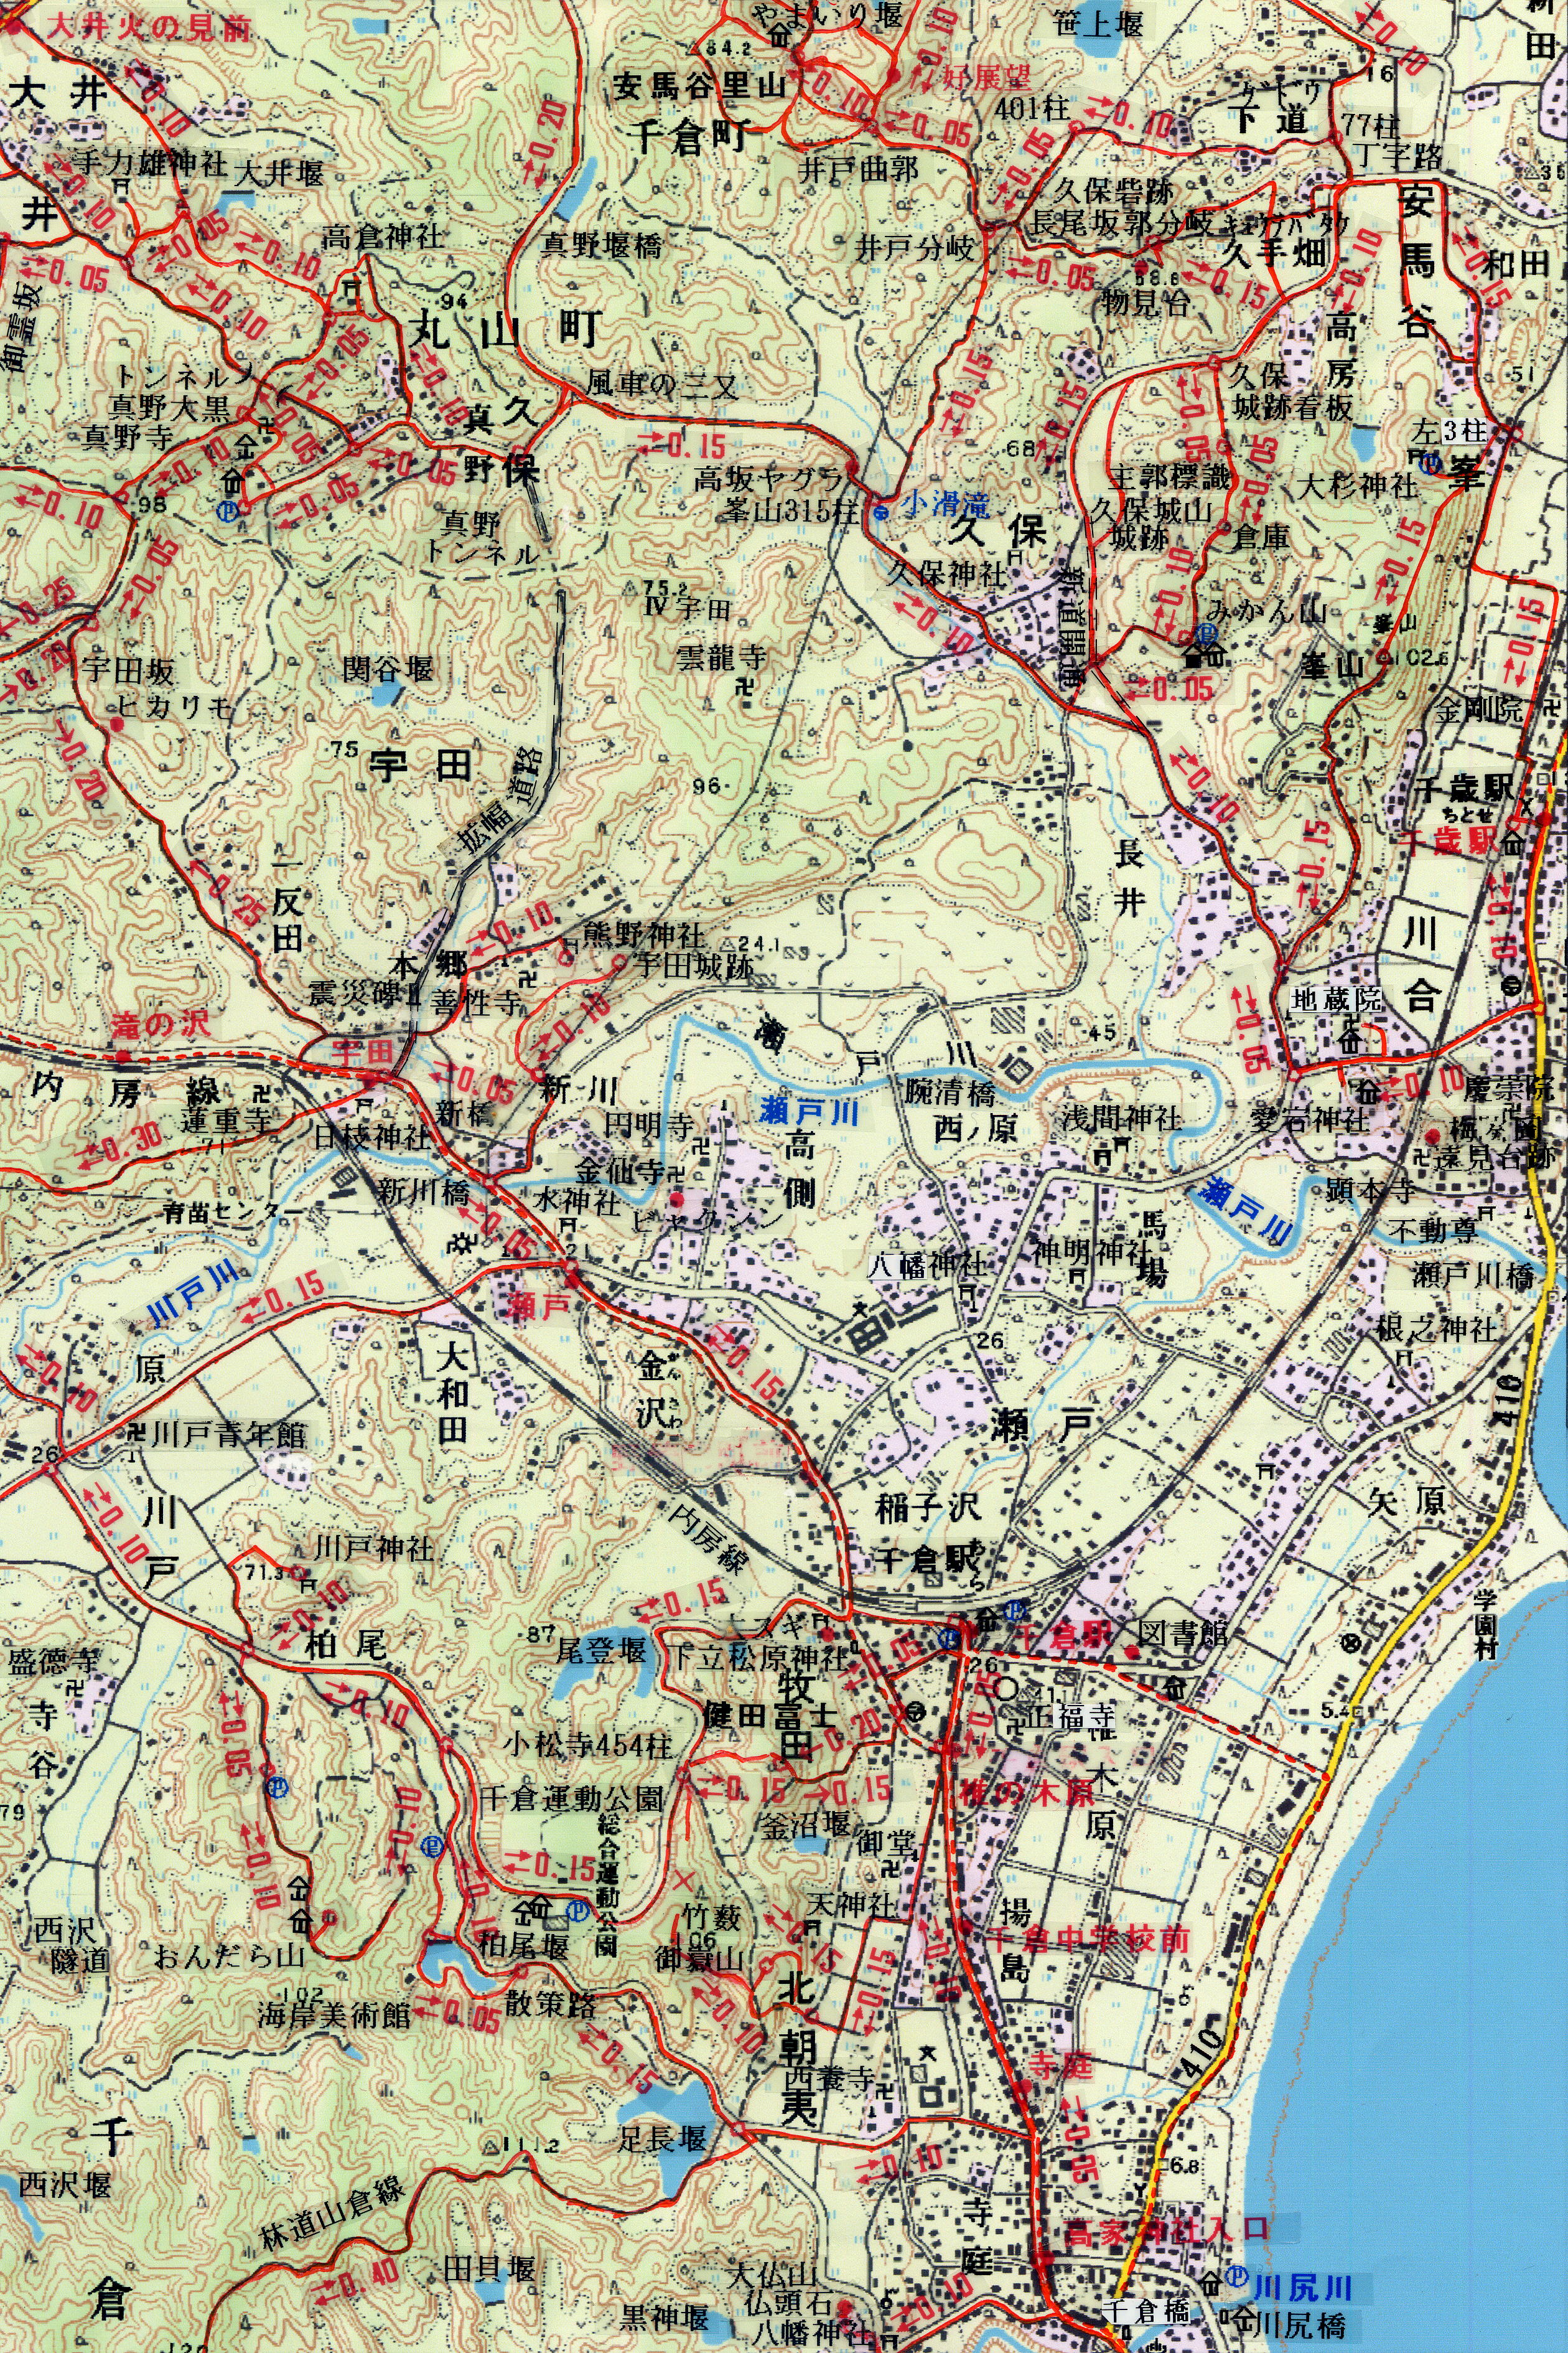Click the blue marker beside 小滑滝
1568x2353 pixels.
(x=881, y=513)
